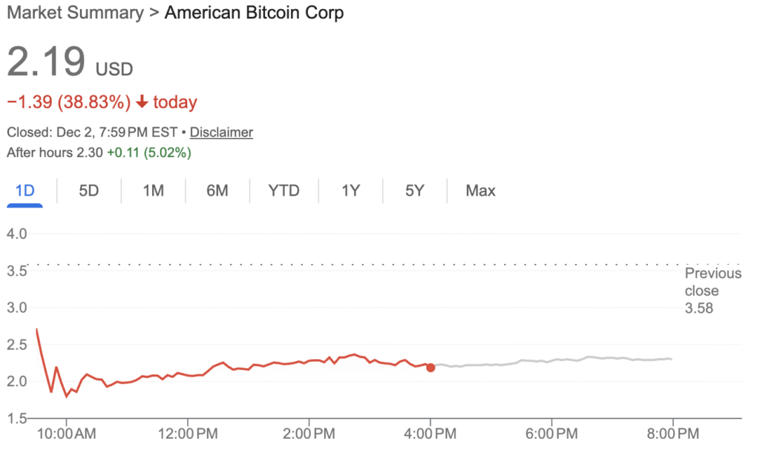760x455 pixels.
Task: View the 6M price history
Action: (218, 190)
